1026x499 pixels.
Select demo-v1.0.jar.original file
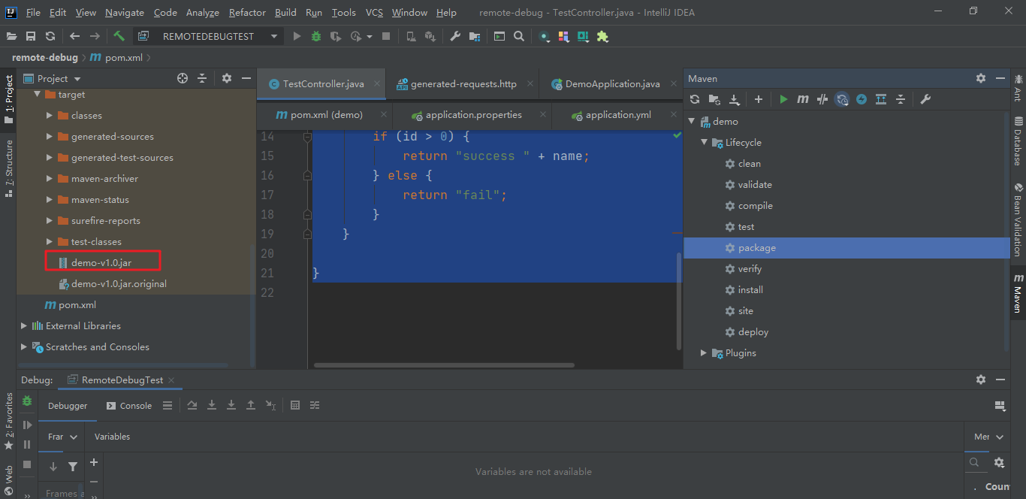[x=119, y=284]
